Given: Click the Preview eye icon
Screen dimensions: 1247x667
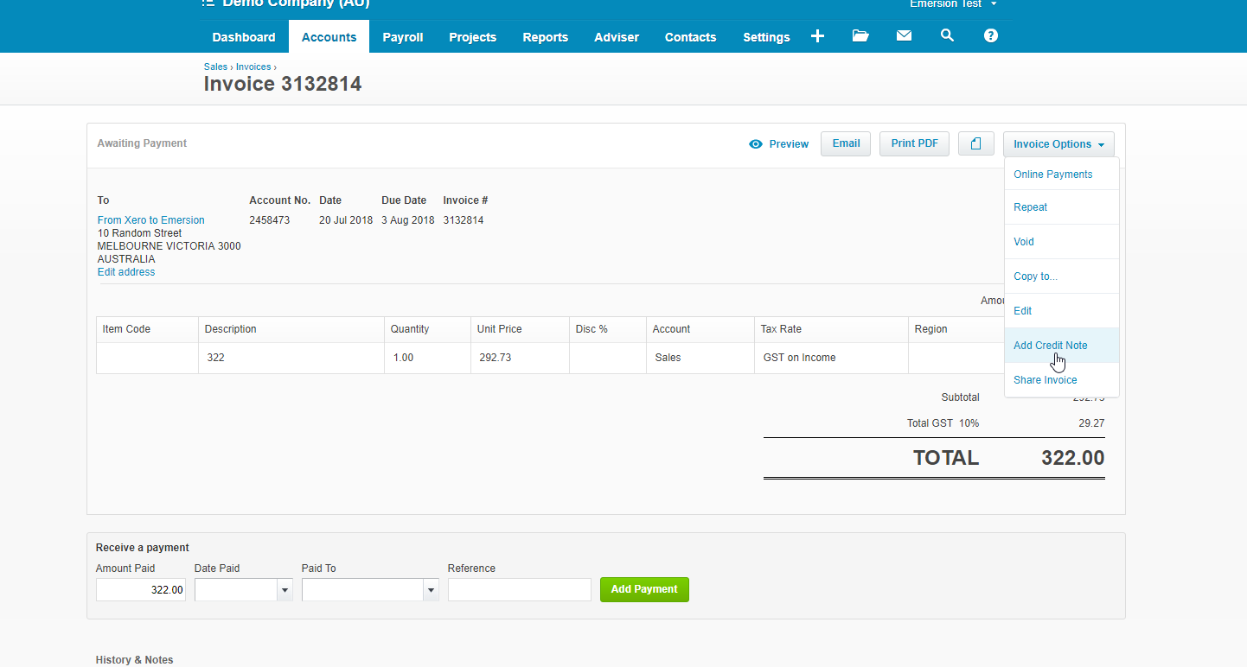Looking at the screenshot, I should 756,144.
